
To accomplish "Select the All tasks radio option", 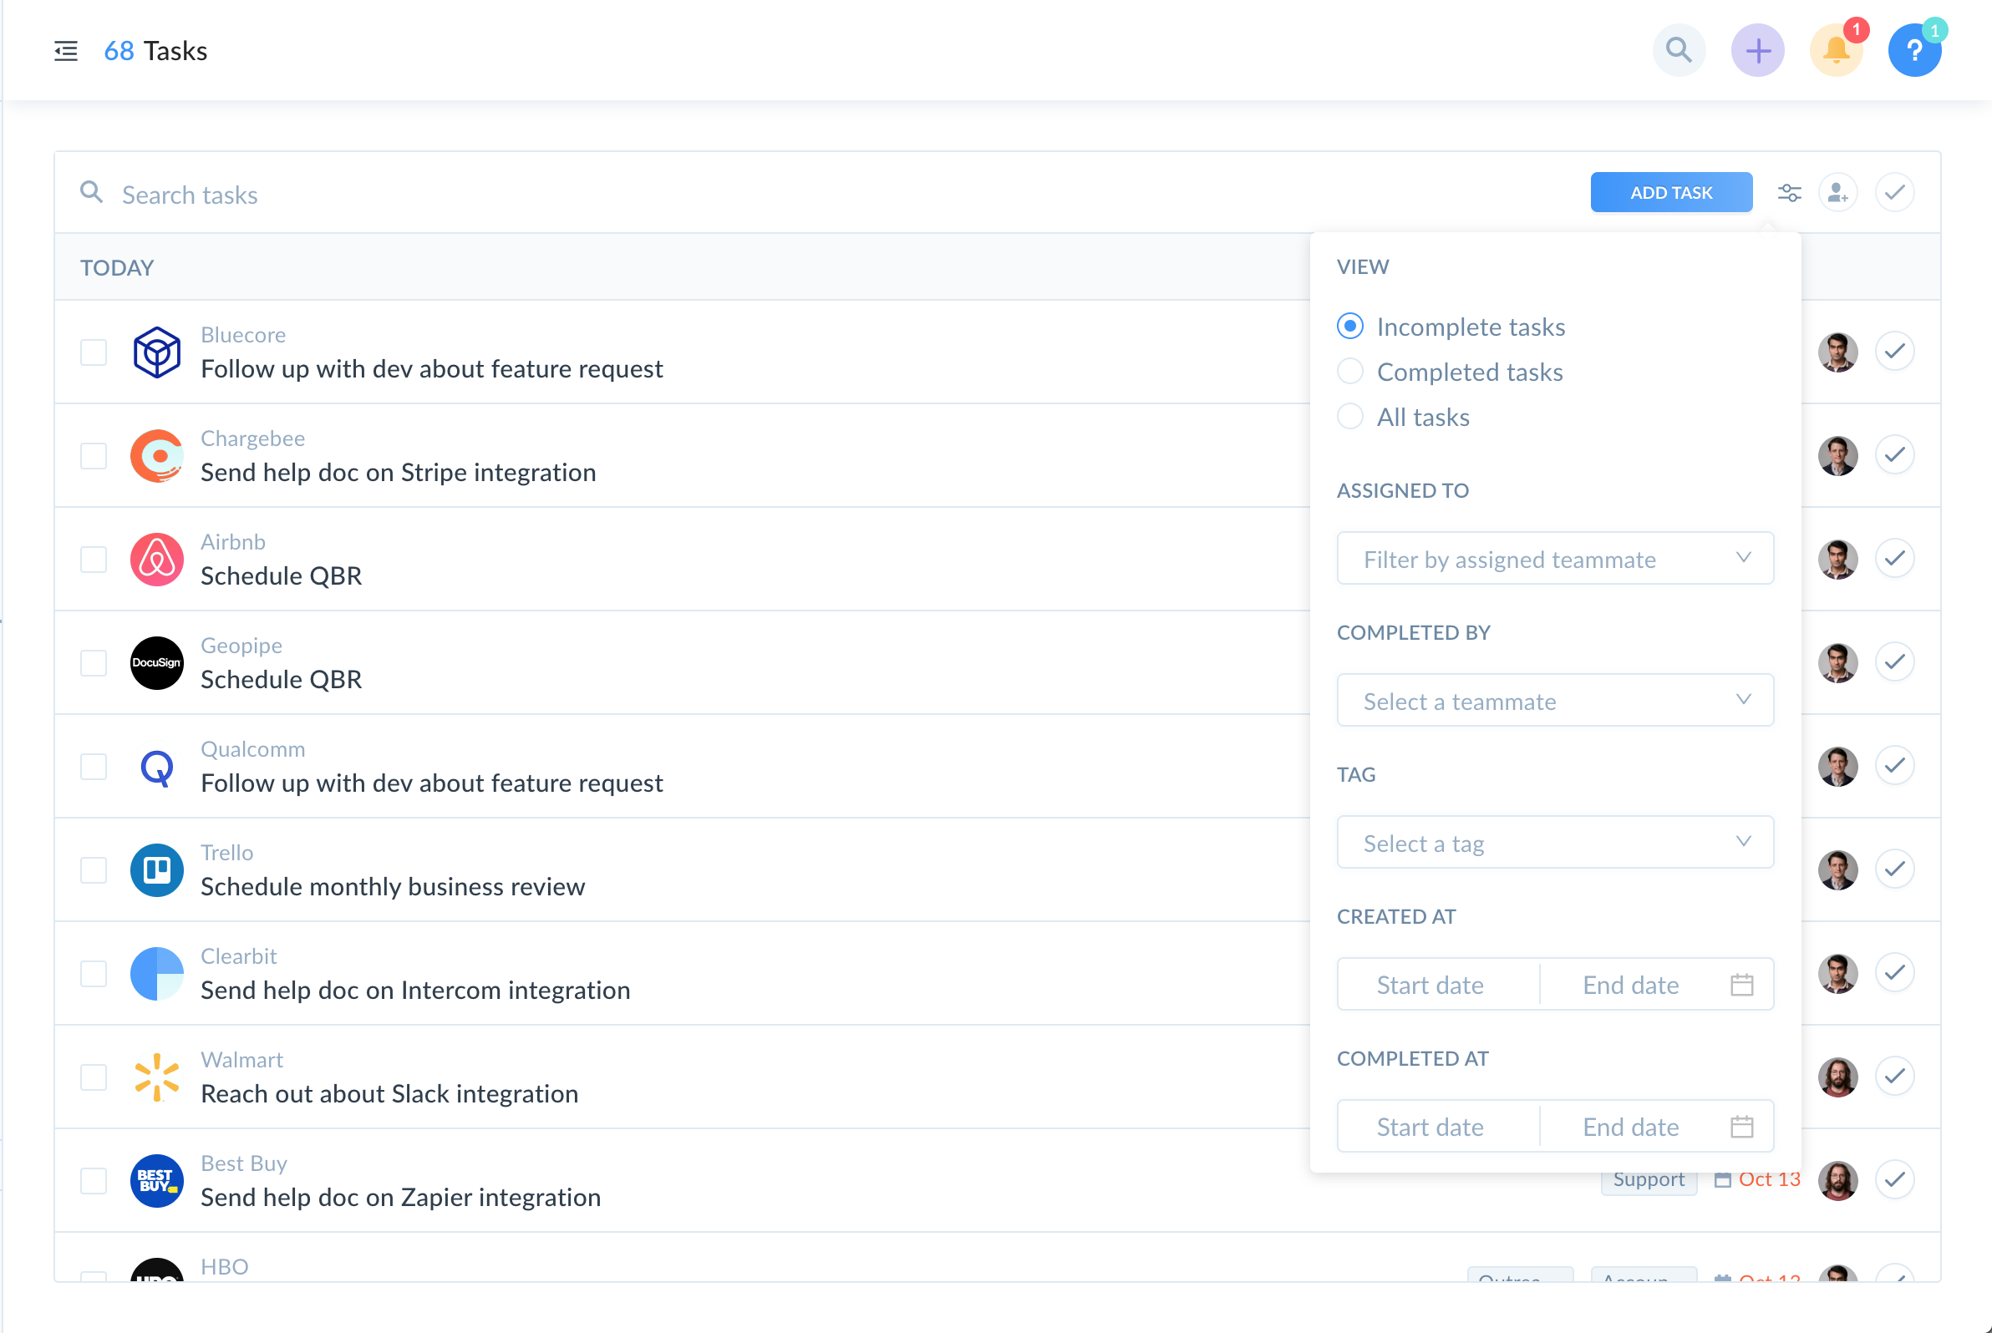I will (x=1349, y=417).
